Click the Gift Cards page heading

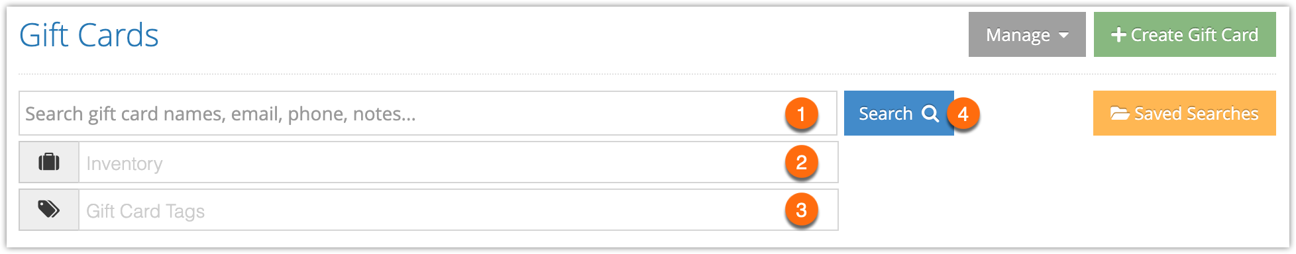tap(89, 35)
